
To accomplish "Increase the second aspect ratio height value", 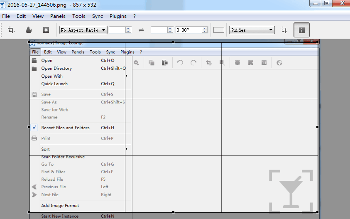I will 170,28.
